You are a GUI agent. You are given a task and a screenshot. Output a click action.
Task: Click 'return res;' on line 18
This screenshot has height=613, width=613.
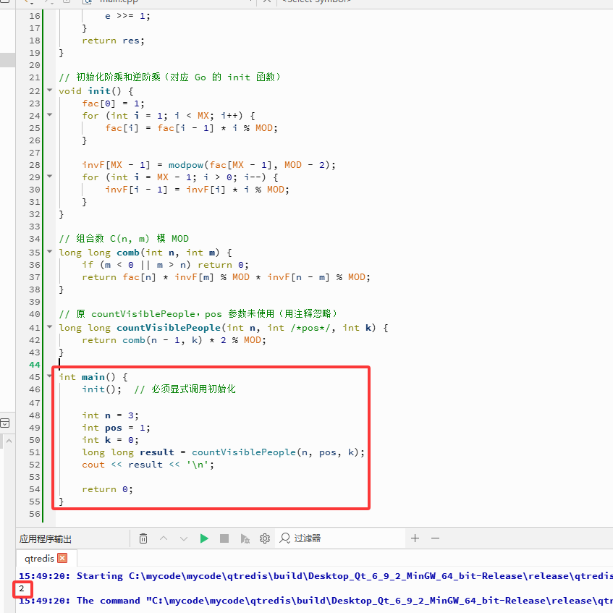114,41
